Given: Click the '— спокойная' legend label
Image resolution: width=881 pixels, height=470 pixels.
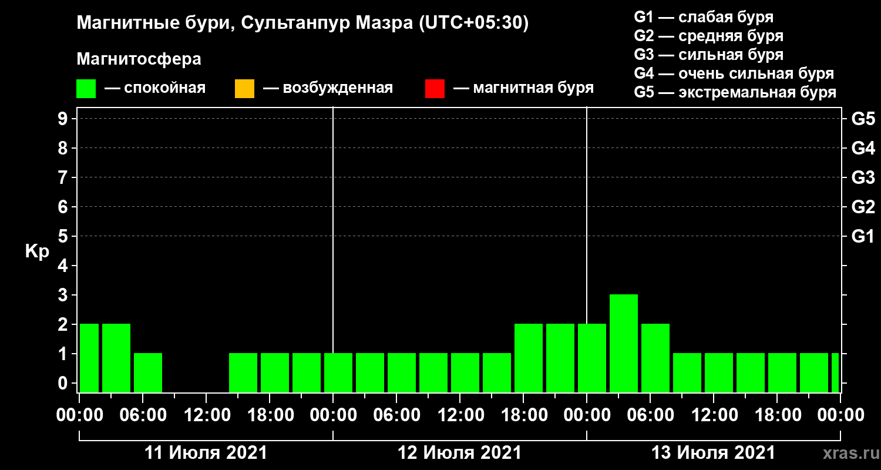Looking at the screenshot, I should pos(155,89).
